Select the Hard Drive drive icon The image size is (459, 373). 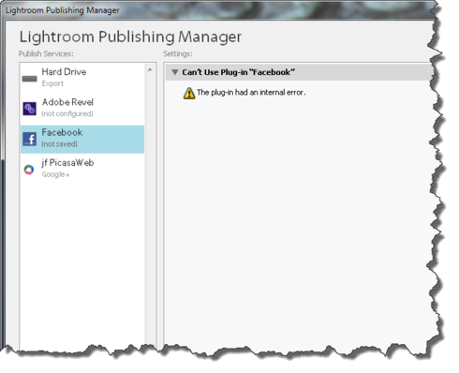click(30, 79)
